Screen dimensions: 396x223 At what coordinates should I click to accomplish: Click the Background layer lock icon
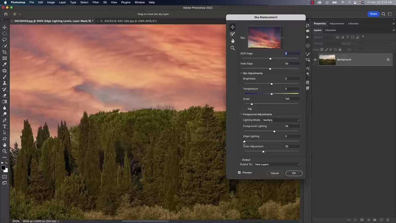pos(388,60)
